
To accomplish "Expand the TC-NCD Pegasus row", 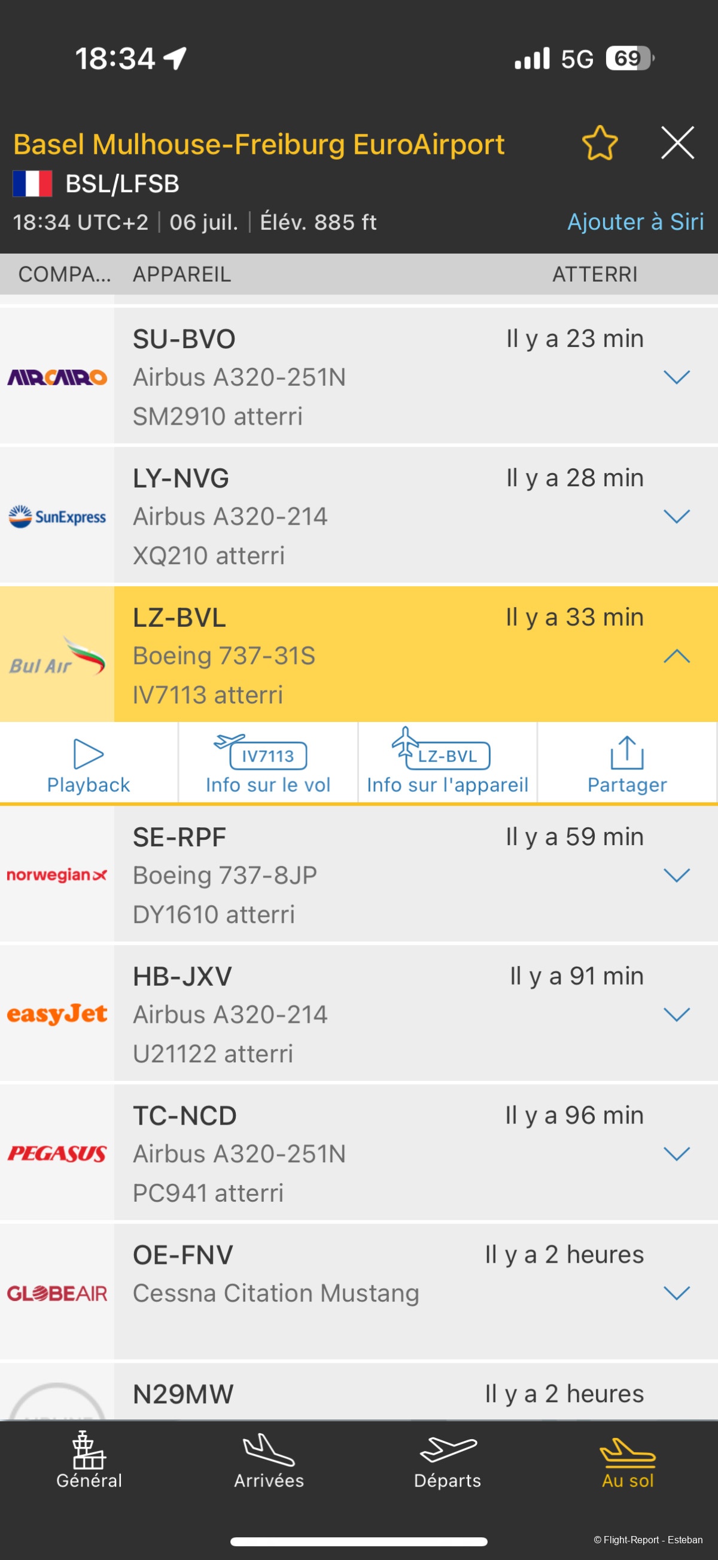I will [676, 1154].
